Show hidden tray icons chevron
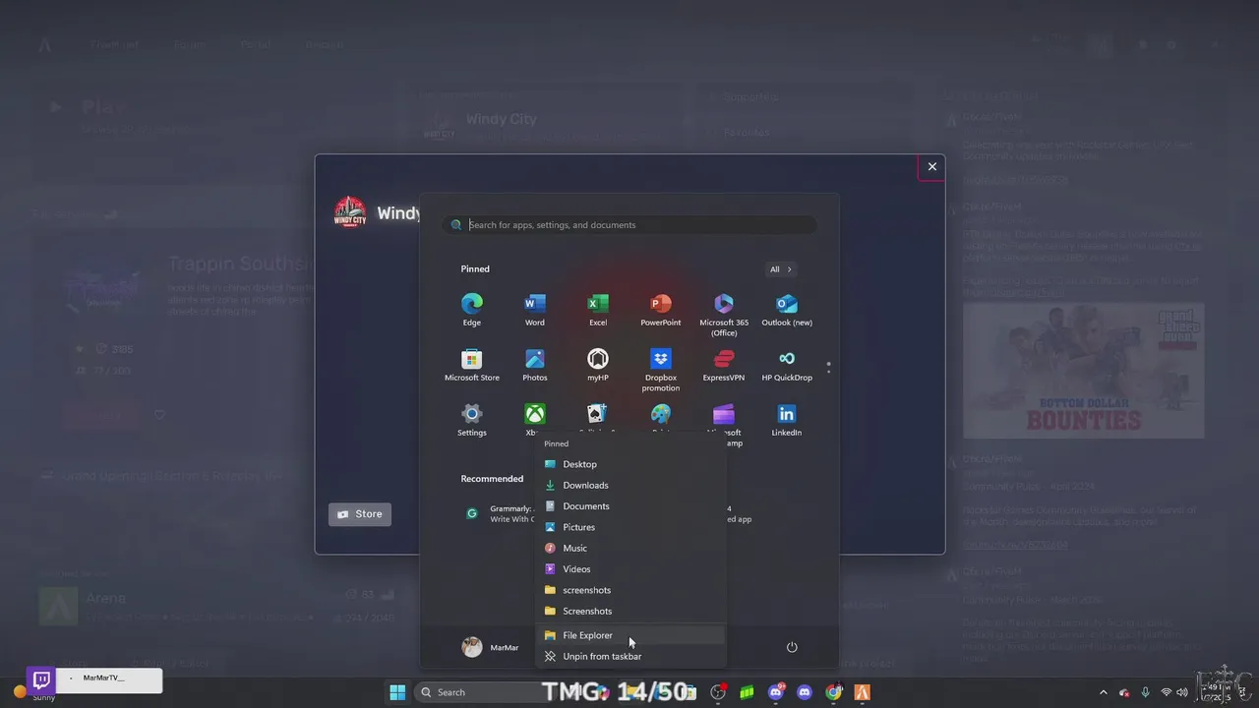The image size is (1259, 708). pos(1103,692)
